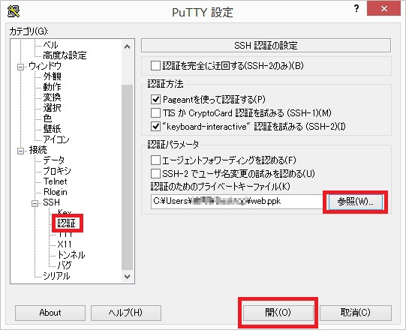Open the 動作 category
The image size is (406, 333).
pos(52,87)
